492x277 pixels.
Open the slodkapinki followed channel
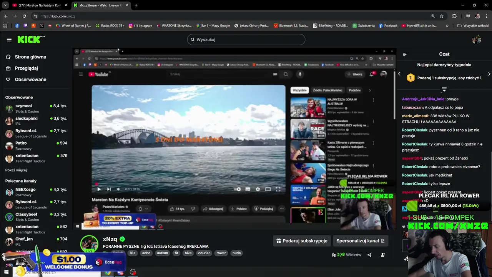[36, 121]
